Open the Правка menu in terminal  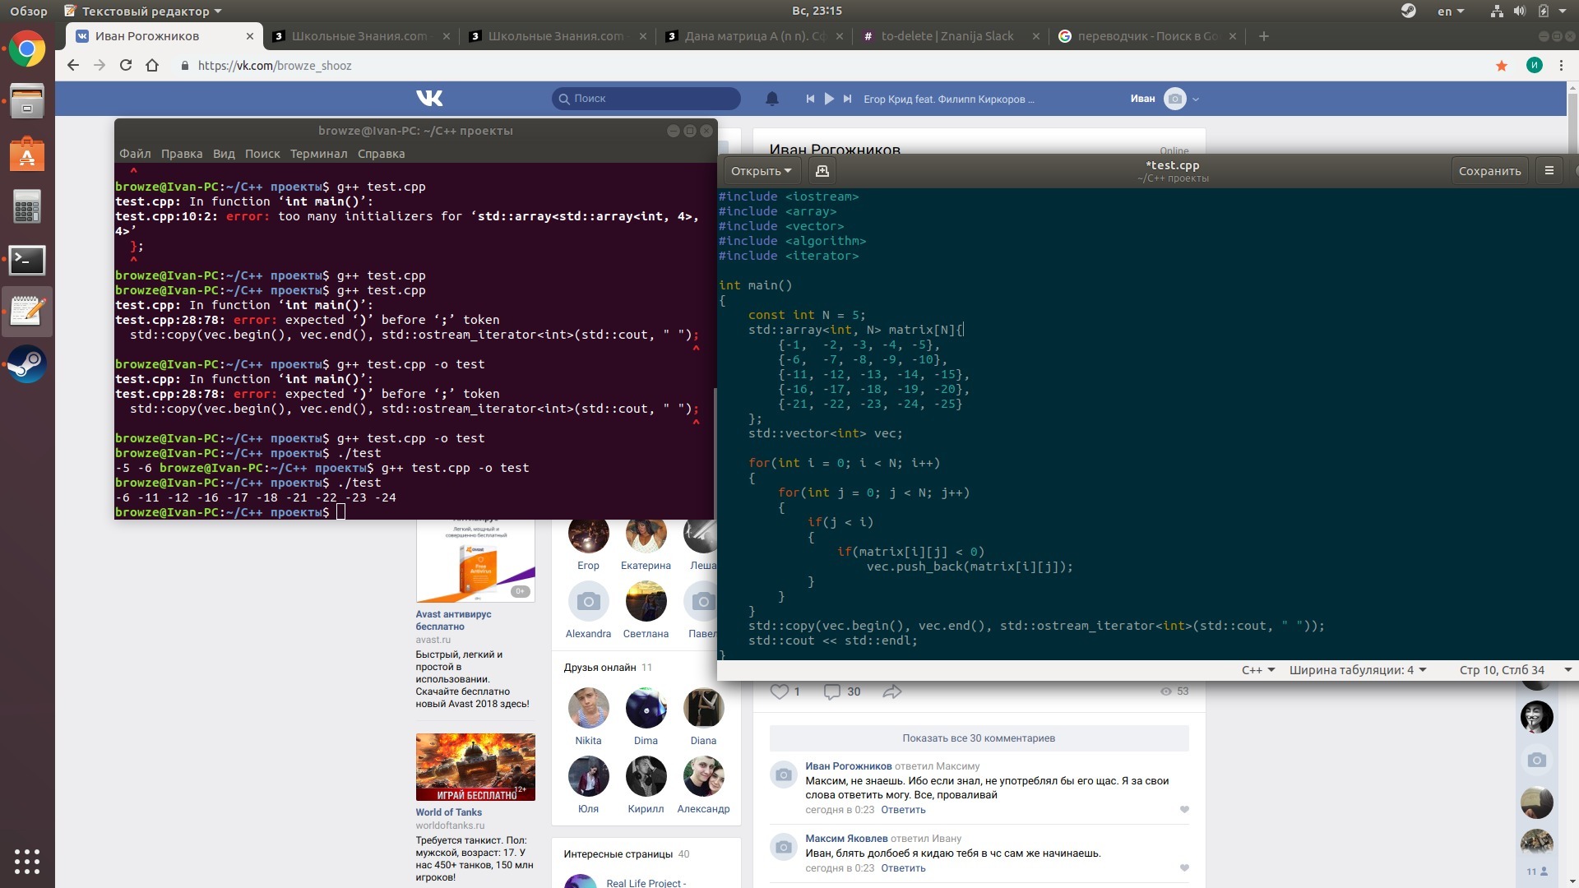point(181,154)
